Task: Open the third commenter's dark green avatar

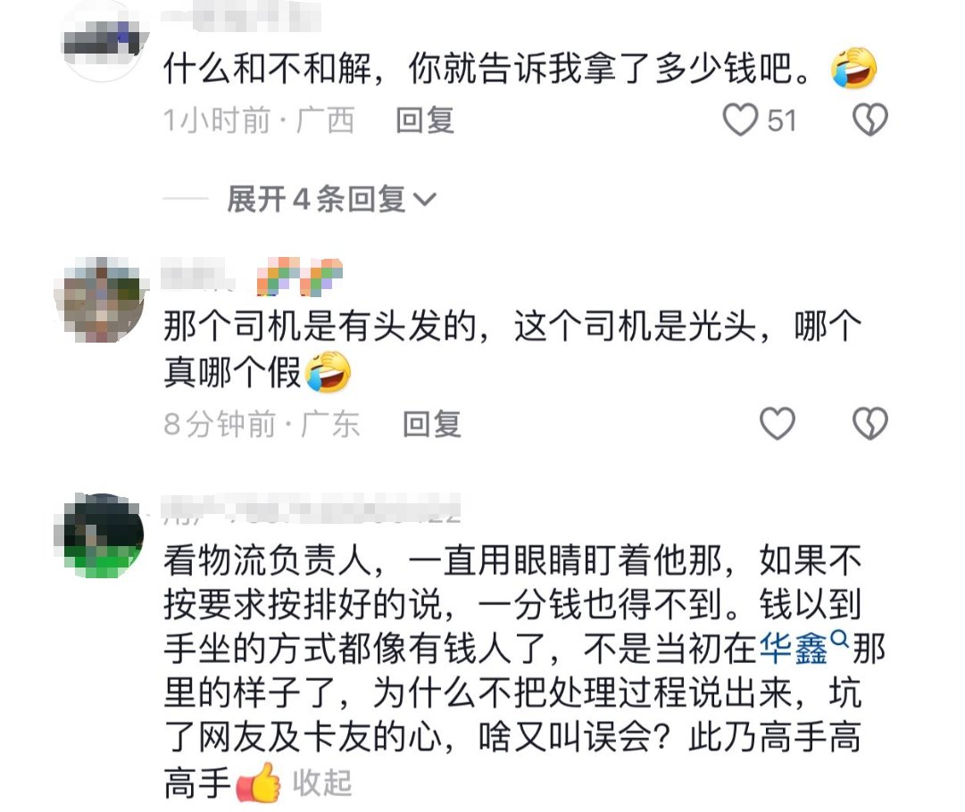Action: [102, 535]
